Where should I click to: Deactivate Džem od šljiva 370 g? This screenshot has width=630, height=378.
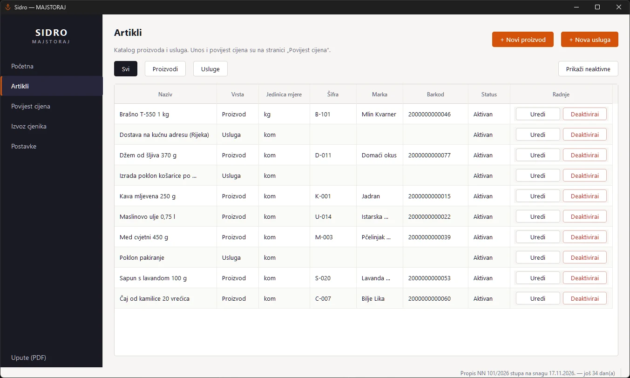[585, 155]
